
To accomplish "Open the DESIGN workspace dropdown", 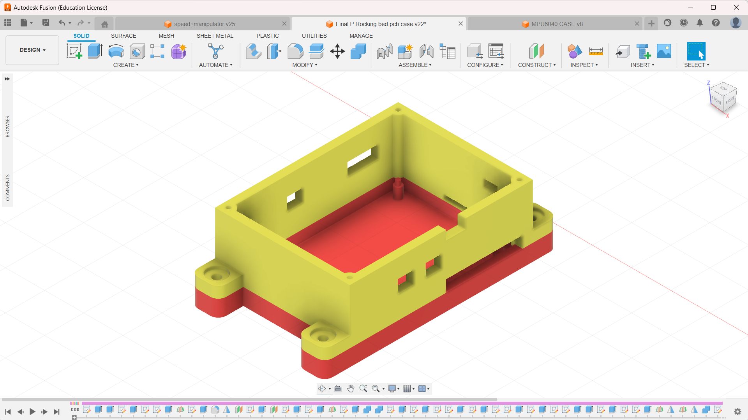I will tap(32, 50).
